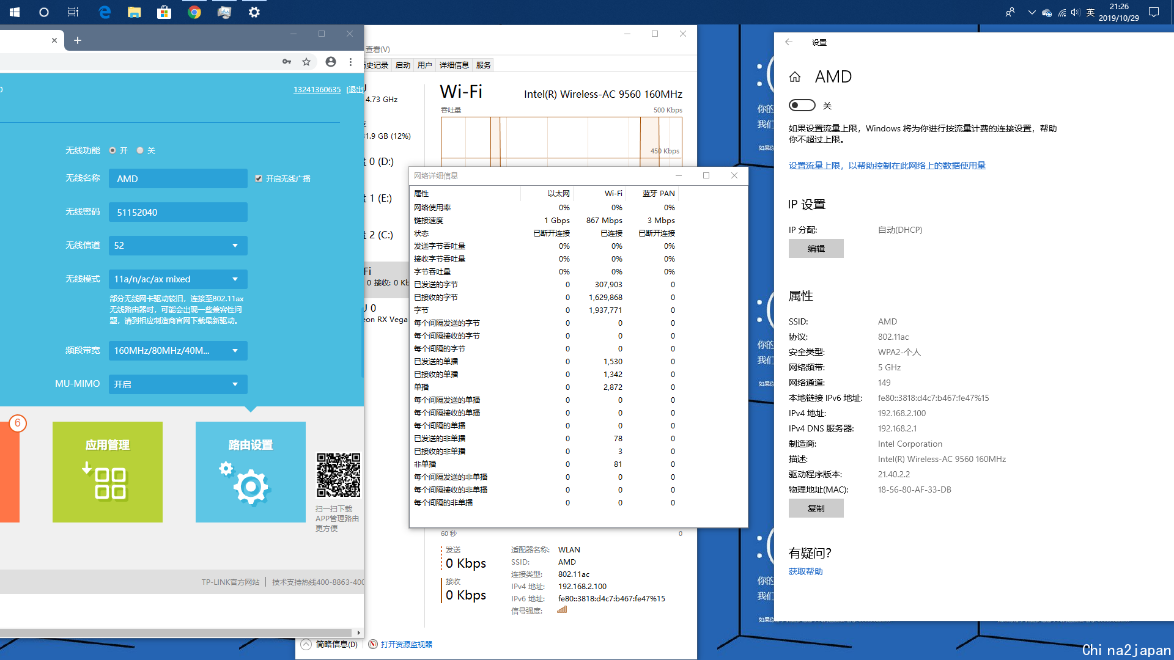Image resolution: width=1174 pixels, height=660 pixels.
Task: Click the 无线密码 field
Action: [178, 212]
